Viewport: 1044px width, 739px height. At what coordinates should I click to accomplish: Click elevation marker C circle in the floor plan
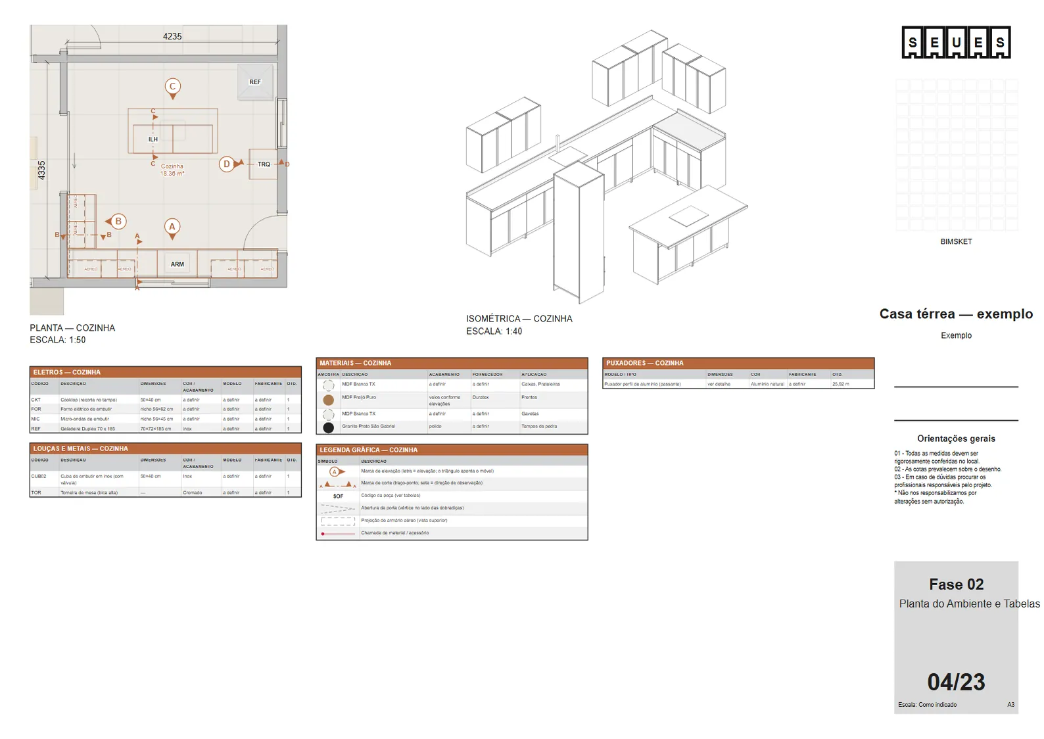pyautogui.click(x=173, y=86)
